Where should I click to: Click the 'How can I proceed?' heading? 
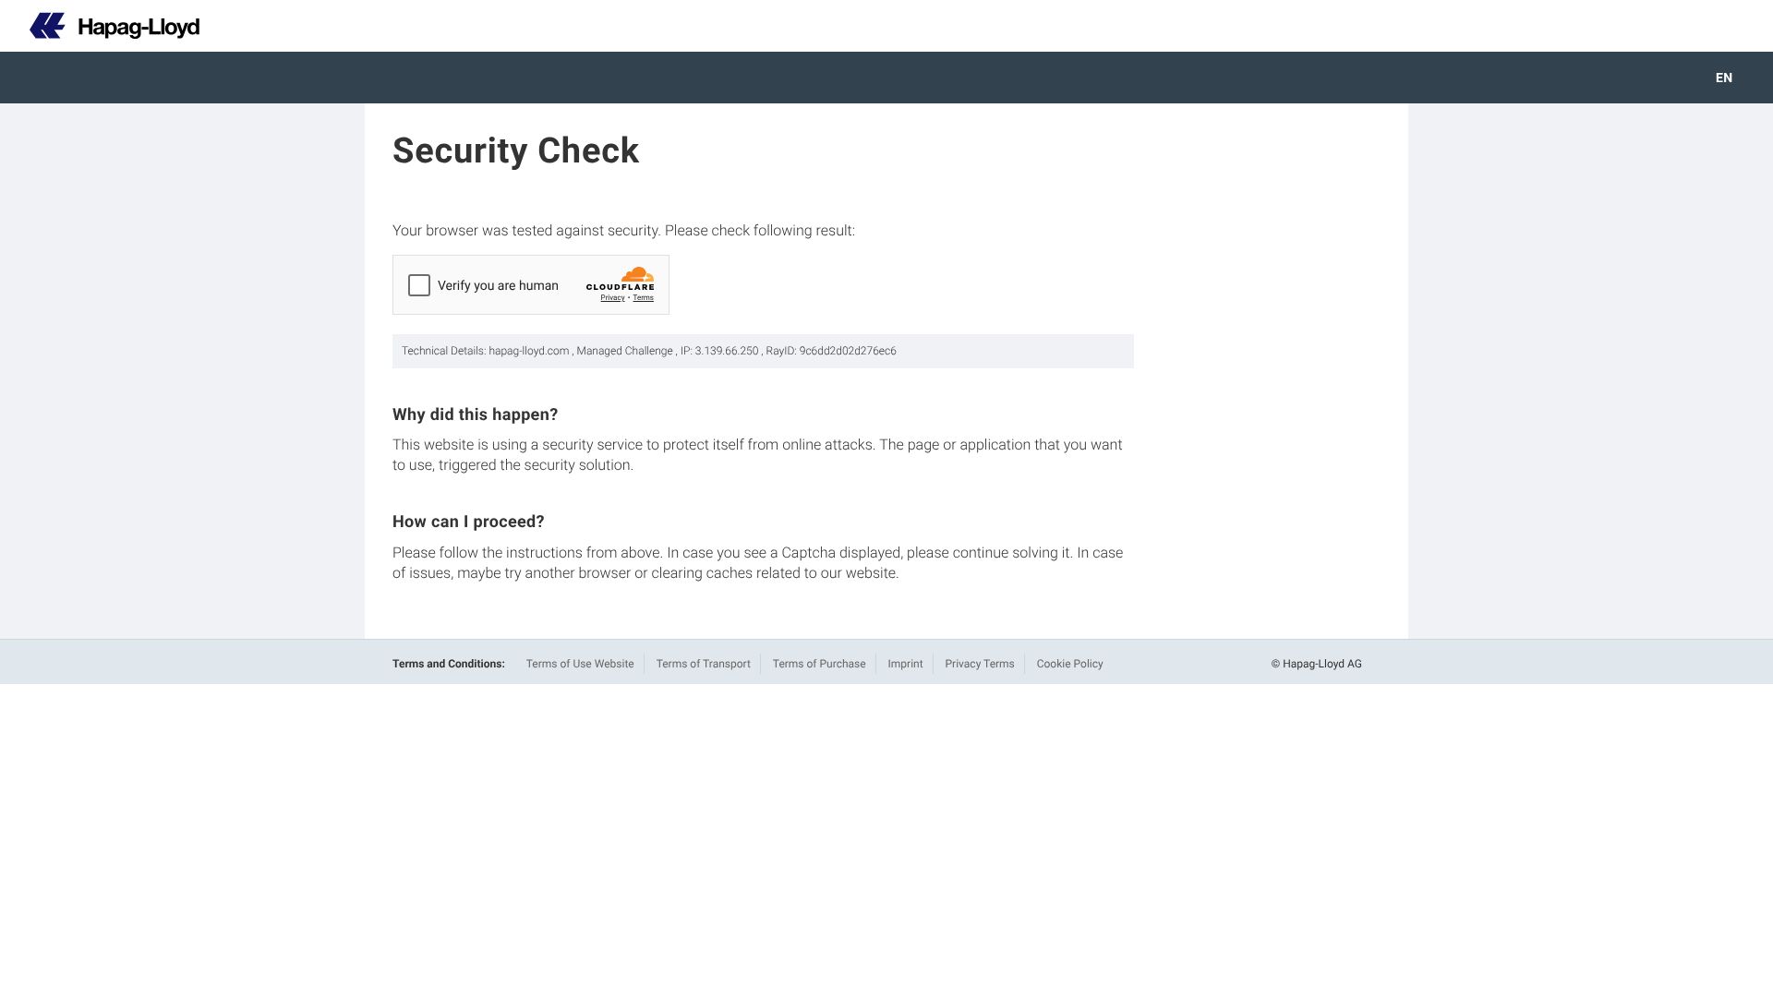pos(468,522)
